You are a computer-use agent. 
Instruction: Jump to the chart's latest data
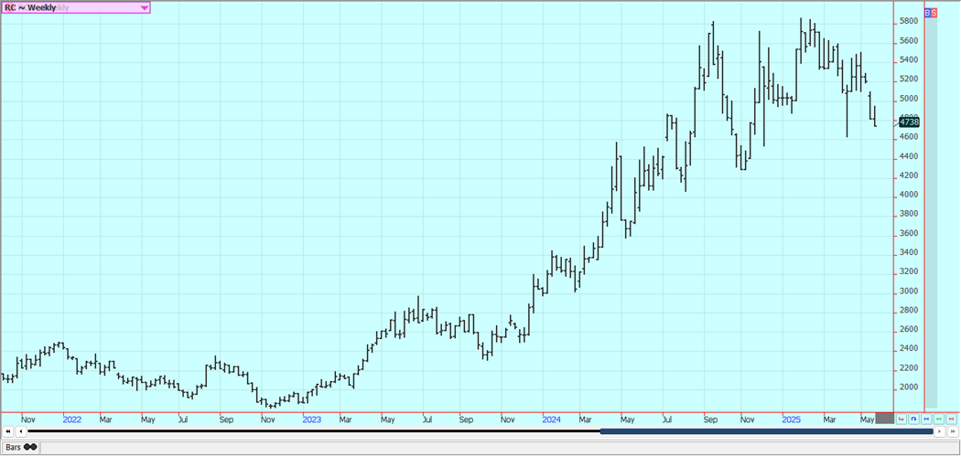(x=953, y=431)
